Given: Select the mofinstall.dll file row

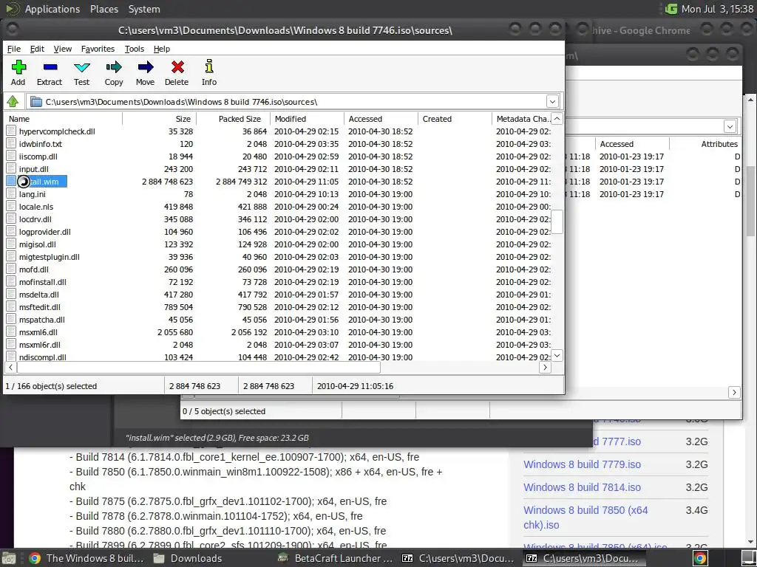Looking at the screenshot, I should click(x=279, y=281).
